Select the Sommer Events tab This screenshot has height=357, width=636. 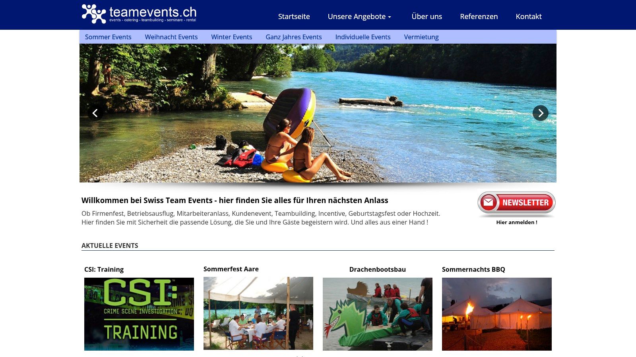coord(108,37)
